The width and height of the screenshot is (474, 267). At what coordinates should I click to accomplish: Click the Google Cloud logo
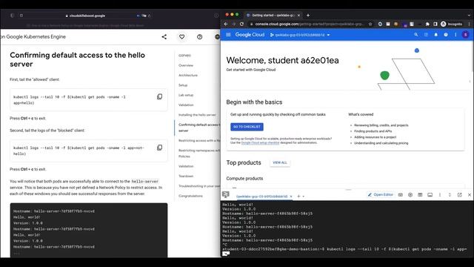(250, 35)
